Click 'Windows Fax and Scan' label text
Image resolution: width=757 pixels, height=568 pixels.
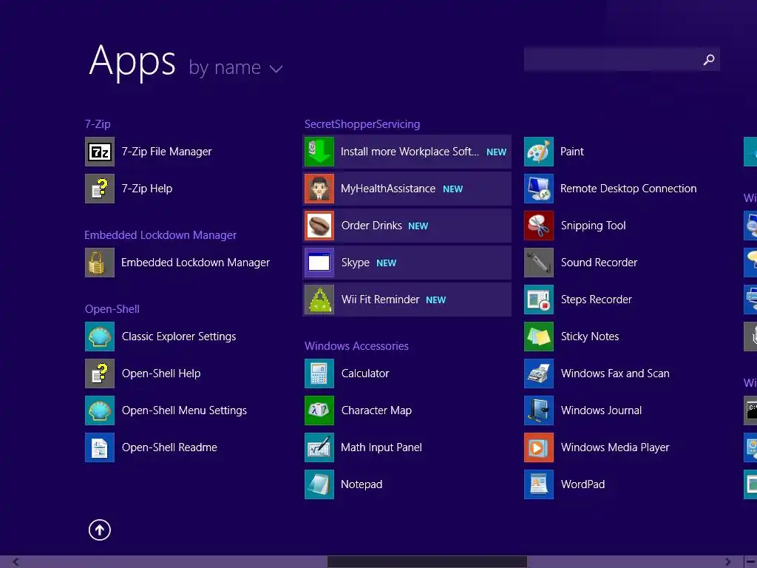(615, 373)
